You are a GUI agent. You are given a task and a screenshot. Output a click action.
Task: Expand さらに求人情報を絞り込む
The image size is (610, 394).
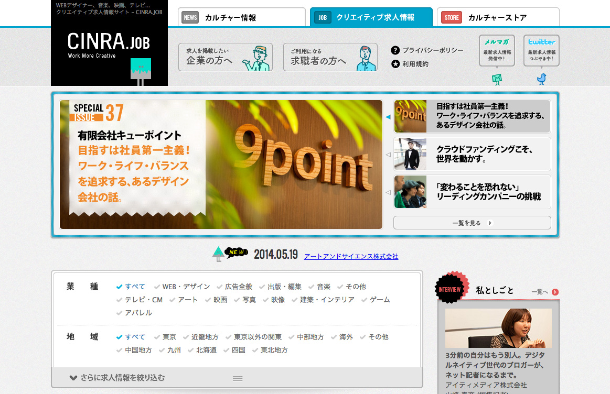pos(237,377)
